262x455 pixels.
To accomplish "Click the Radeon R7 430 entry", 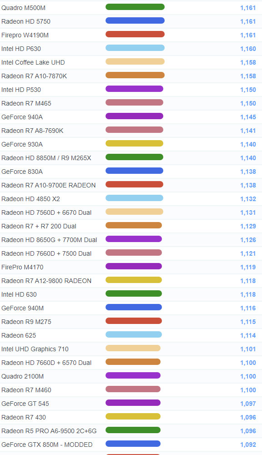I will coord(24,417).
